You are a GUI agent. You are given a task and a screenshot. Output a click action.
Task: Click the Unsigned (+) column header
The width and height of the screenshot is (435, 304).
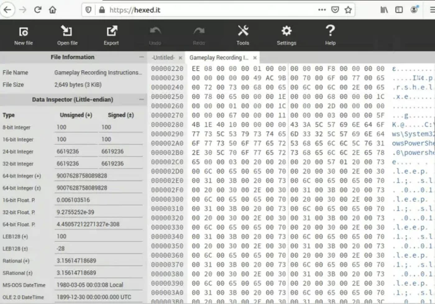click(76, 115)
